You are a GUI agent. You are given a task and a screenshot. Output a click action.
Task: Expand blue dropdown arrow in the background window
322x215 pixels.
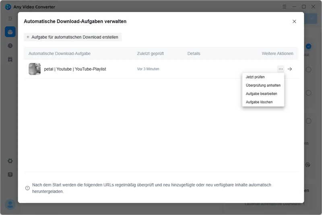click(312, 19)
